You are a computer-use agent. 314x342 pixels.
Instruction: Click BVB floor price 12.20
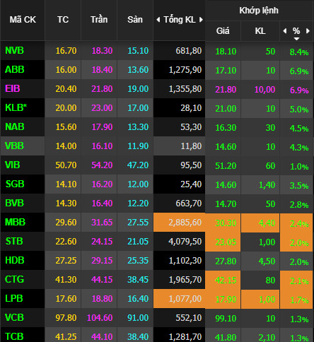pyautogui.click(x=138, y=204)
